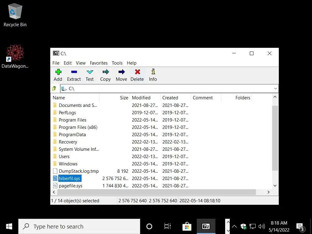
Task: Click the taskbar search box
Action: tap(79, 226)
